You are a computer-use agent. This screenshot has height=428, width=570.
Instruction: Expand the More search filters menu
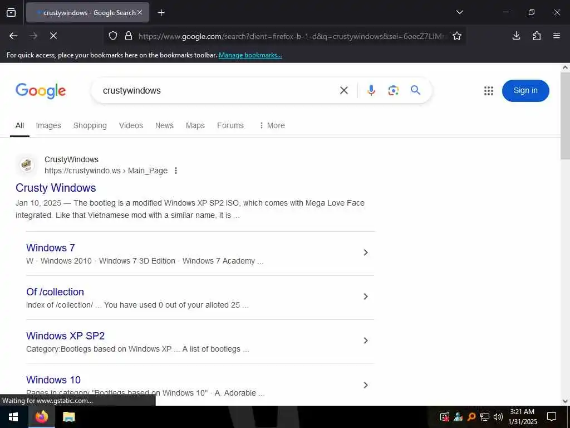coord(272,125)
